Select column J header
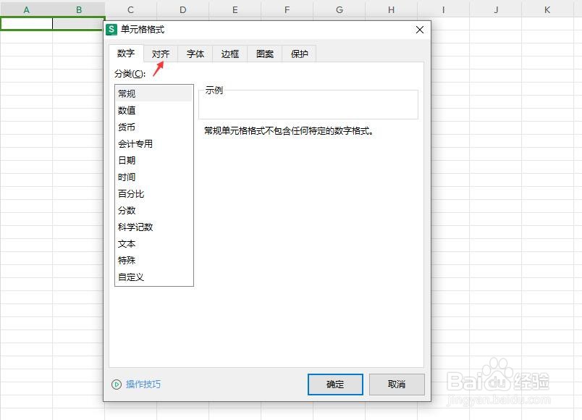Image resolution: width=582 pixels, height=420 pixels. [496, 10]
